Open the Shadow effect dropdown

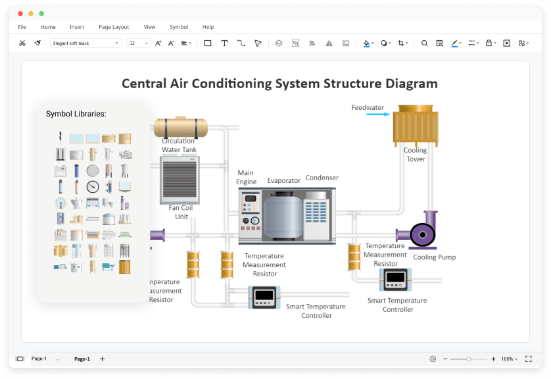(x=385, y=43)
